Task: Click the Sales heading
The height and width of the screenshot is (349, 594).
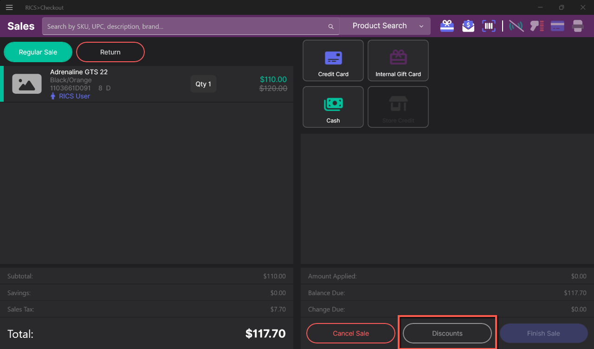Action: tap(21, 26)
